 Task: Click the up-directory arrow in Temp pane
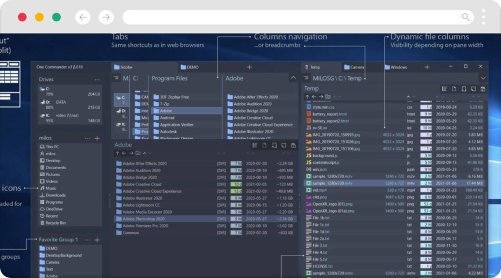[x=307, y=97]
